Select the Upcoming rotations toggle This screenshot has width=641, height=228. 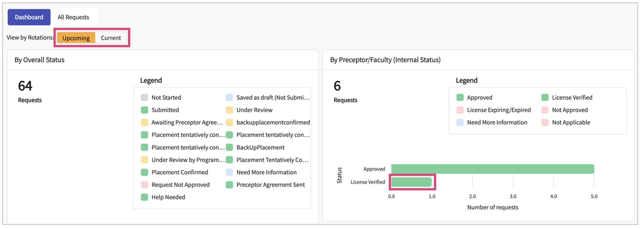(76, 38)
